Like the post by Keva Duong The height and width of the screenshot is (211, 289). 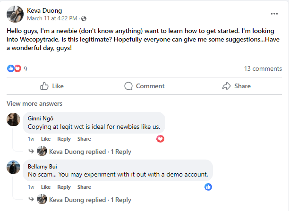52,86
